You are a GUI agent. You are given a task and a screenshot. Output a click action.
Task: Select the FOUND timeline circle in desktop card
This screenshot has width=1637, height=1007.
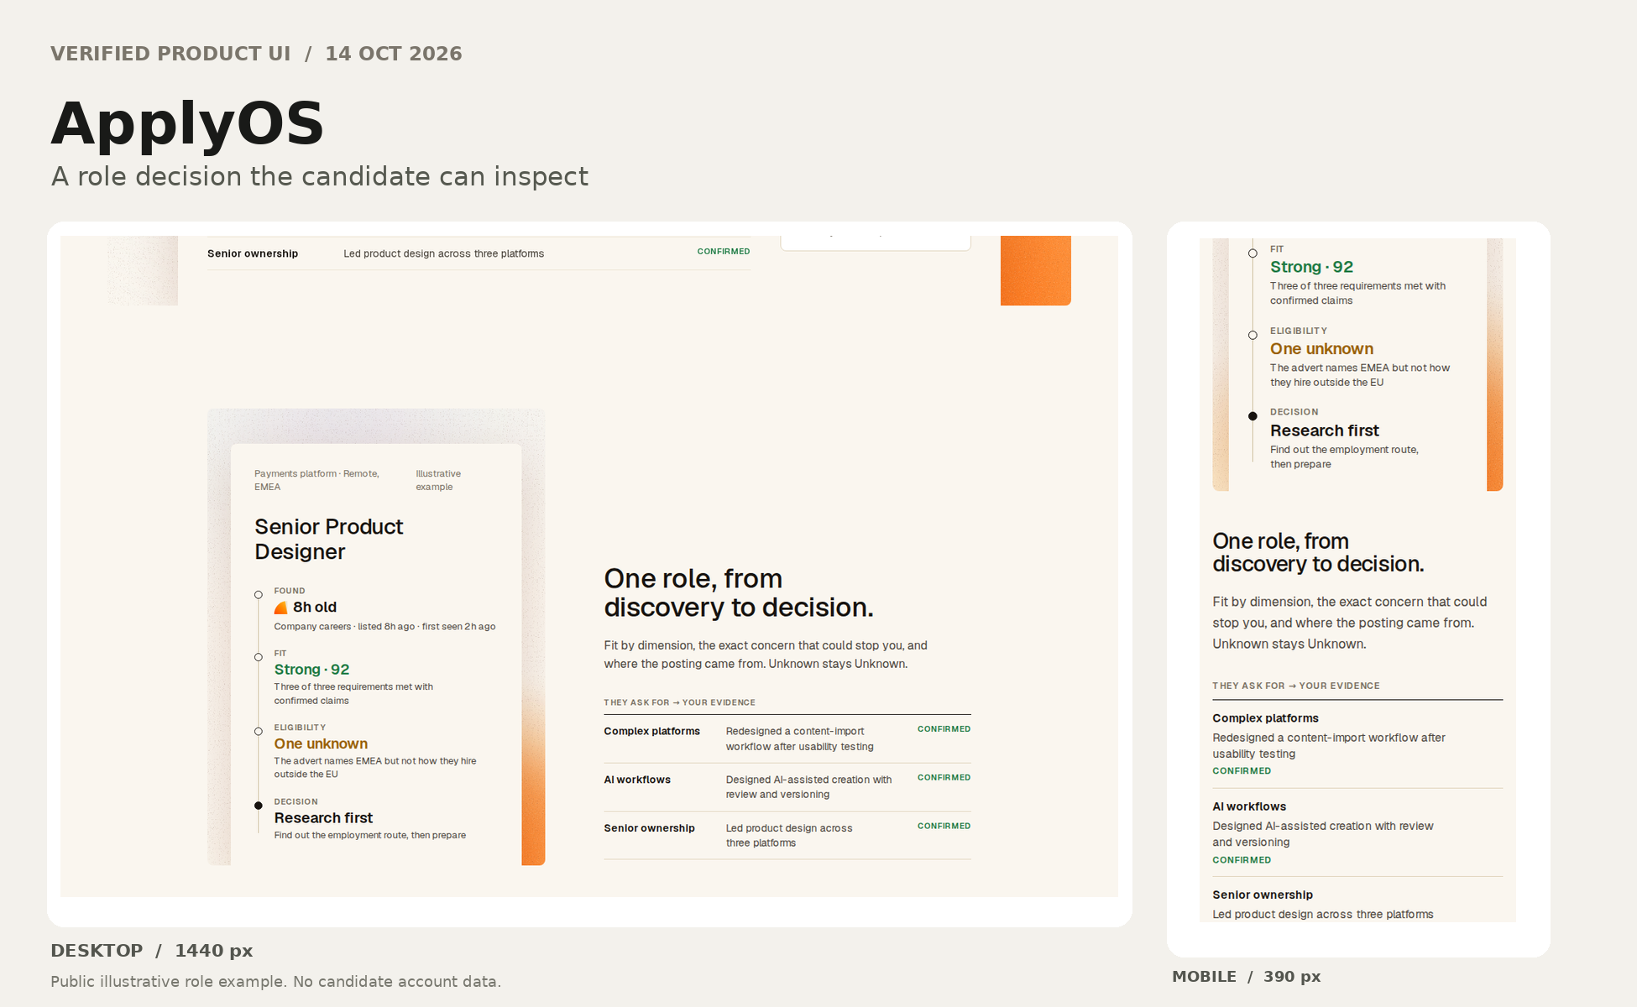click(259, 595)
